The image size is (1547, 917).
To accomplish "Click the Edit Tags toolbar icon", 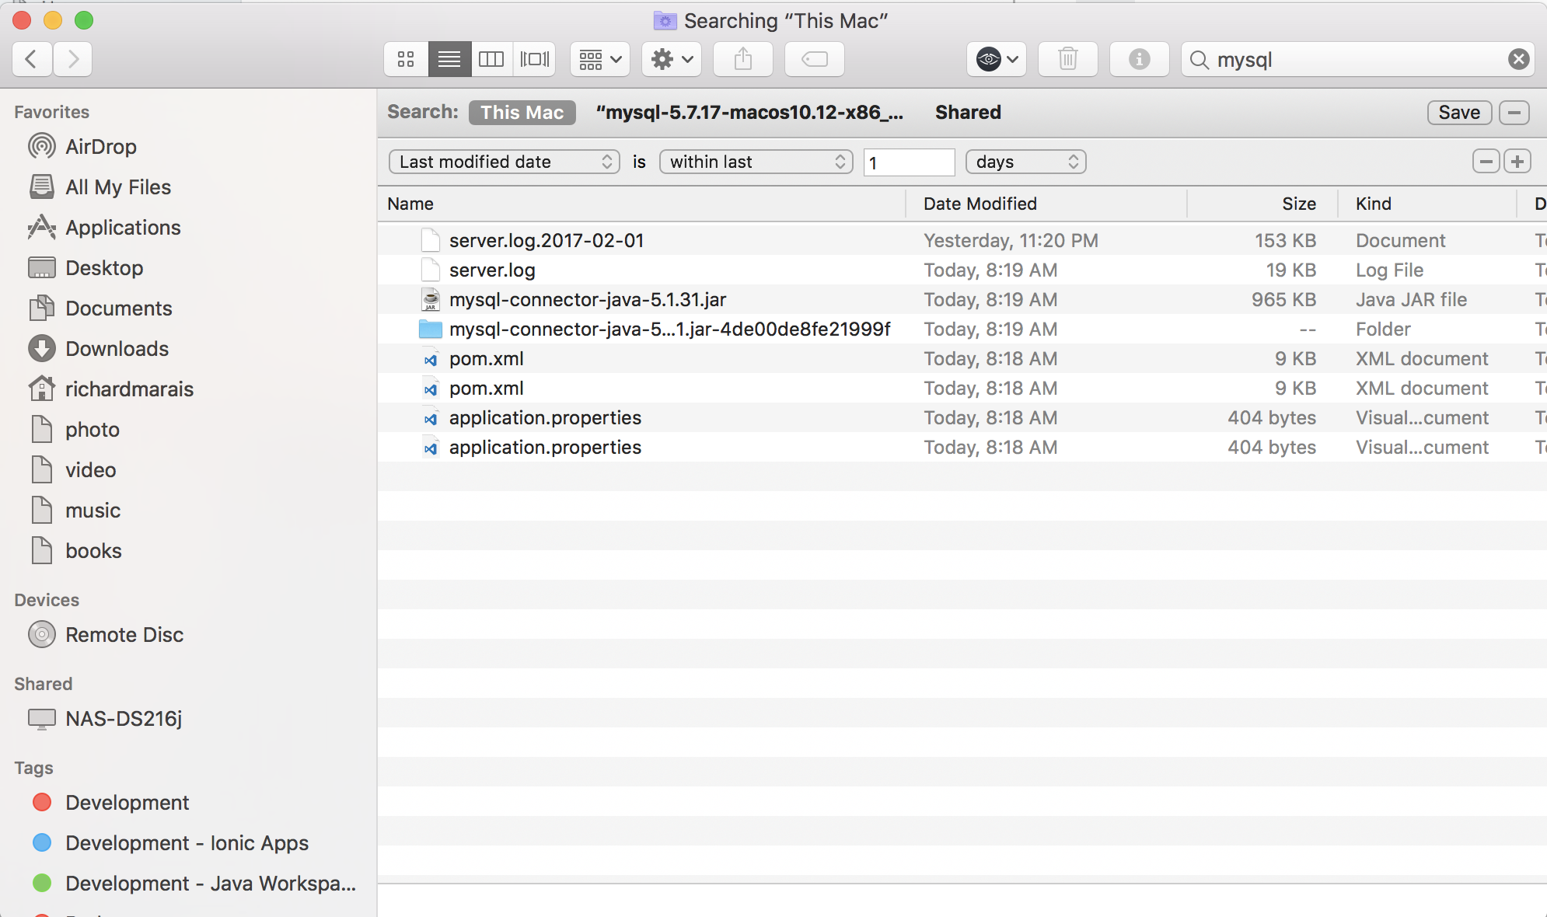I will [814, 59].
